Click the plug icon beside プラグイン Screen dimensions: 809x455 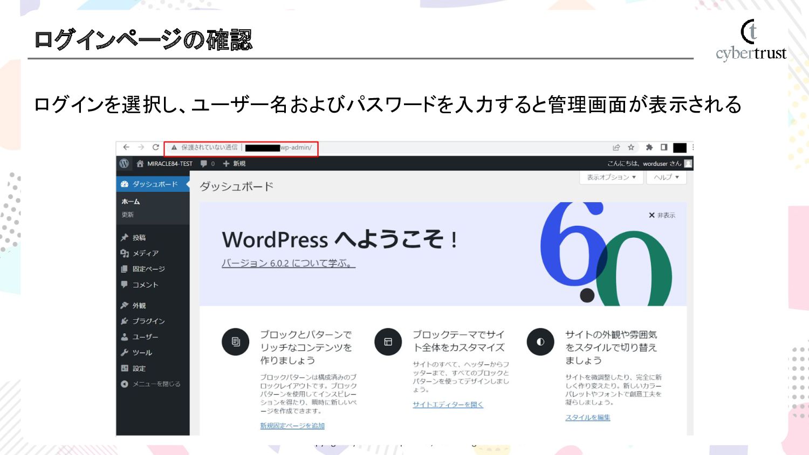point(125,321)
